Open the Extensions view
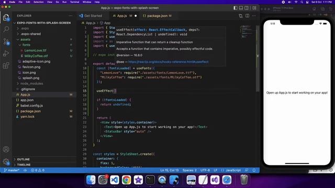 pos(6,65)
